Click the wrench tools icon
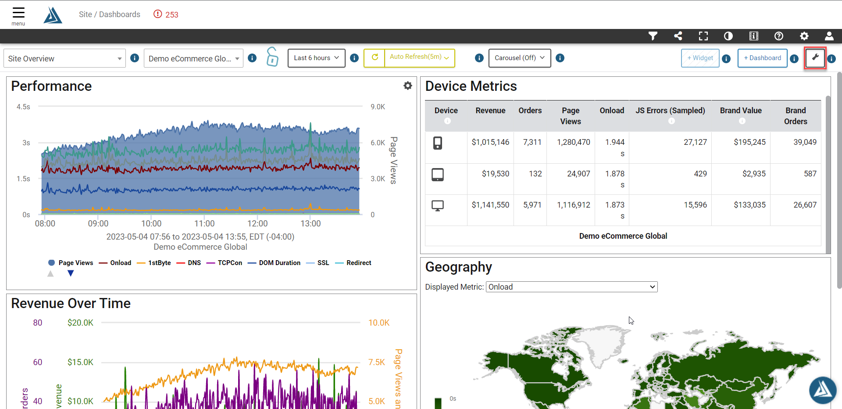Image resolution: width=842 pixels, height=409 pixels. 815,57
